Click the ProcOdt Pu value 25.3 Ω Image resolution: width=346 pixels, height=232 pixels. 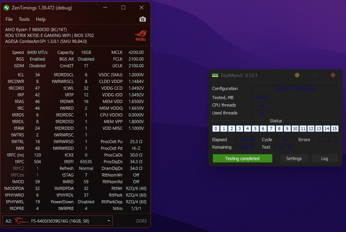tap(136, 142)
